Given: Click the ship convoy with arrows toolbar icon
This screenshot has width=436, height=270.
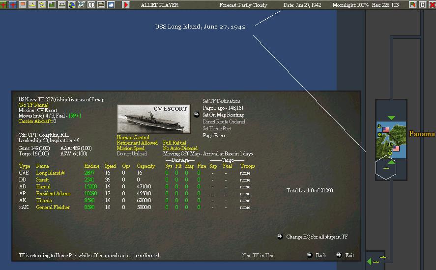Looking at the screenshot, I should (x=62, y=4).
